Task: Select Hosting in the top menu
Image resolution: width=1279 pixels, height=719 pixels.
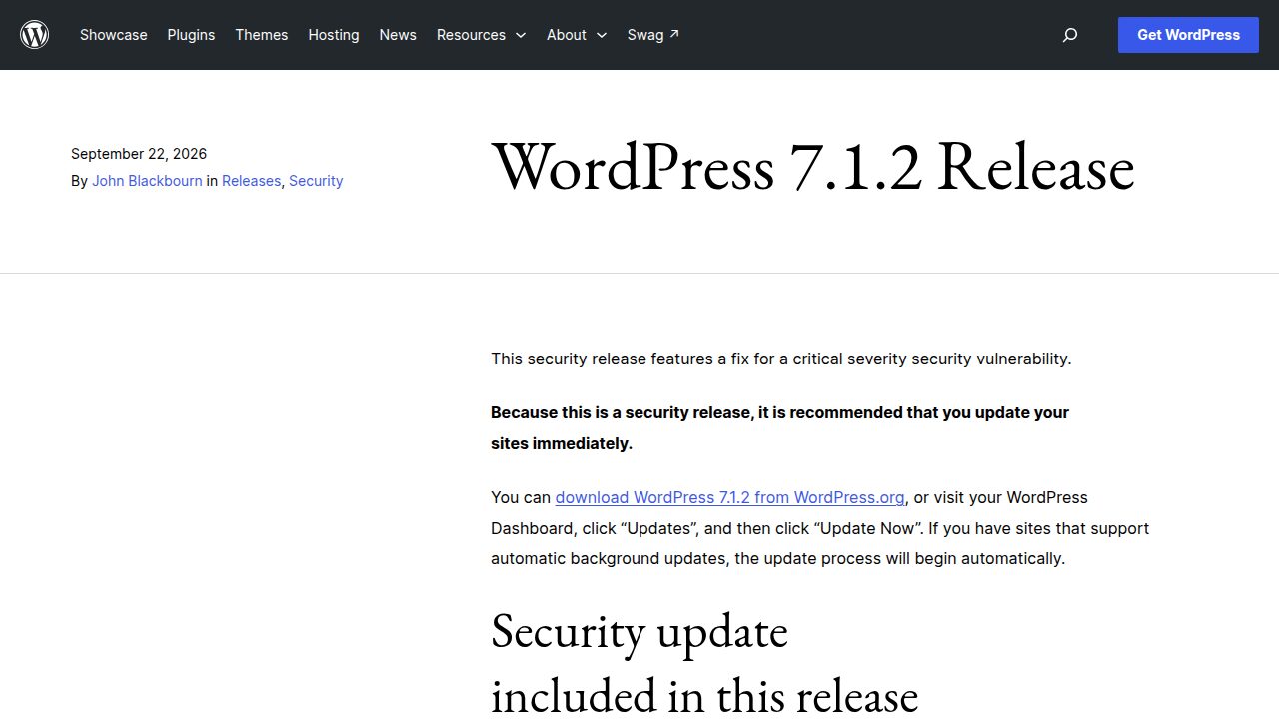Action: pyautogui.click(x=334, y=35)
